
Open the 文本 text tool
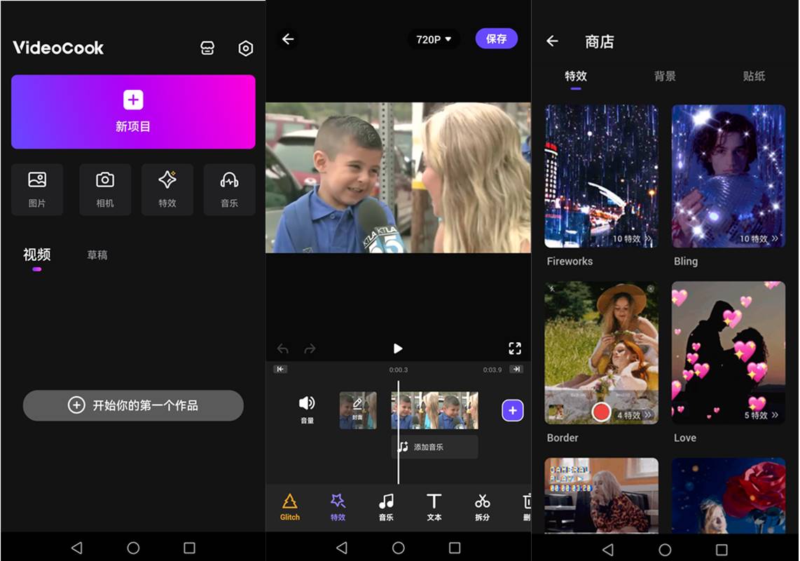click(x=434, y=506)
